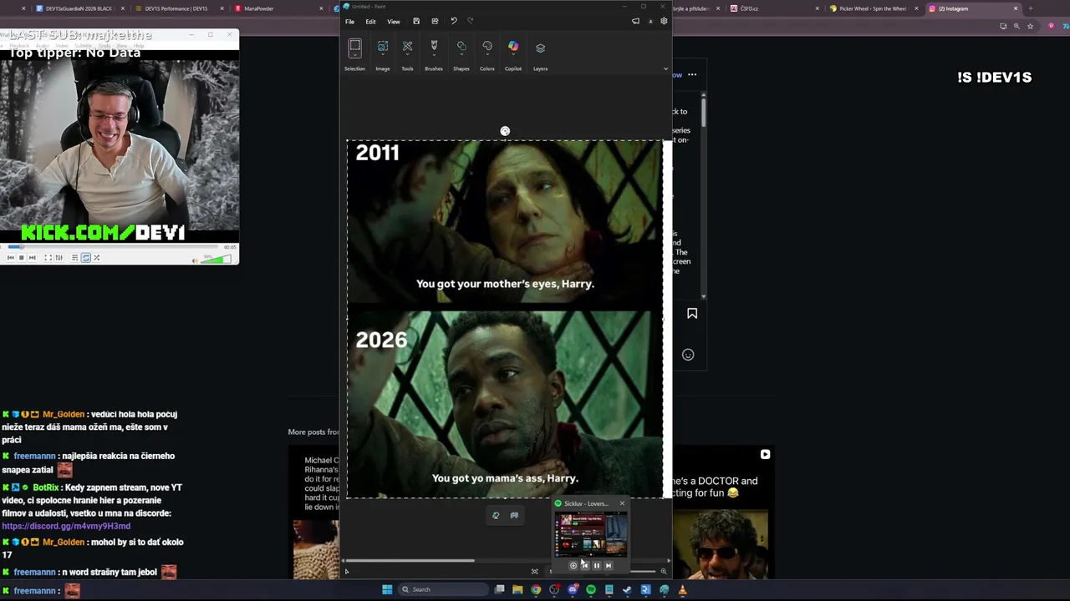Click Instagram bookmark save icon
Screen dimensions: 1070x601
point(692,314)
